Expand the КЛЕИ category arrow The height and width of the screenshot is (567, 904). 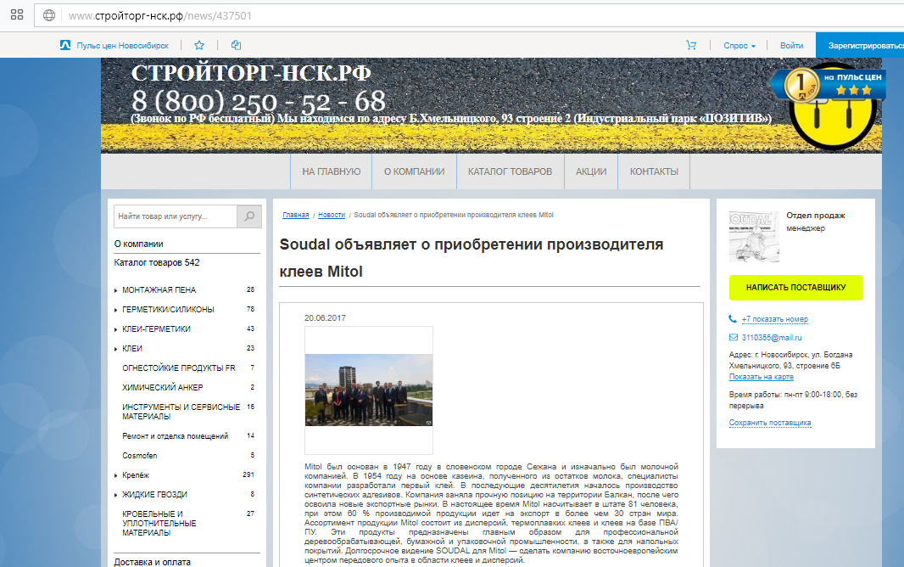click(x=116, y=349)
